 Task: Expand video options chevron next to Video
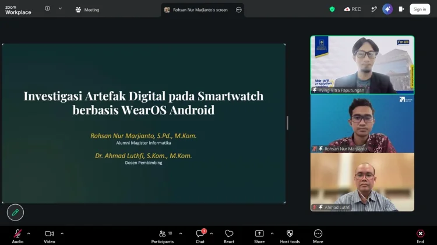62,233
